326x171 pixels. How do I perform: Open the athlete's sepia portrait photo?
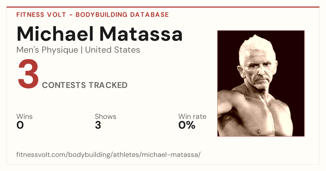[x=261, y=83]
